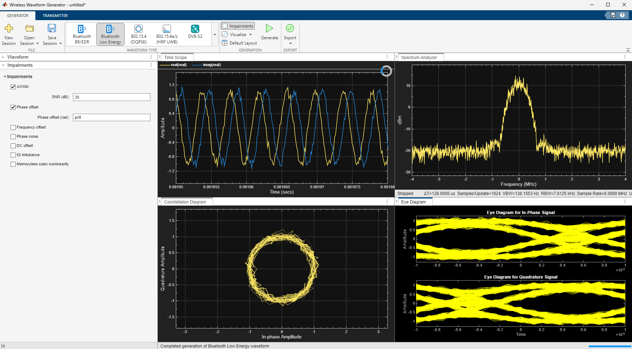The height and width of the screenshot is (349, 632).
Task: Click the SNR (dB) input field
Action: coord(111,97)
